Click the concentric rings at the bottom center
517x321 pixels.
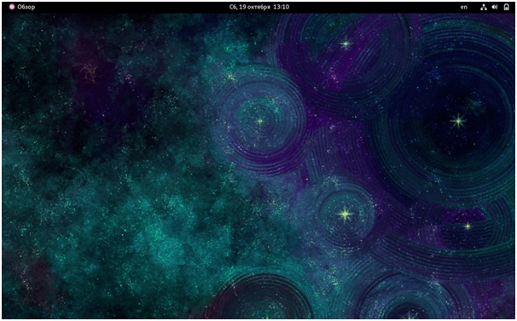pyautogui.click(x=259, y=296)
